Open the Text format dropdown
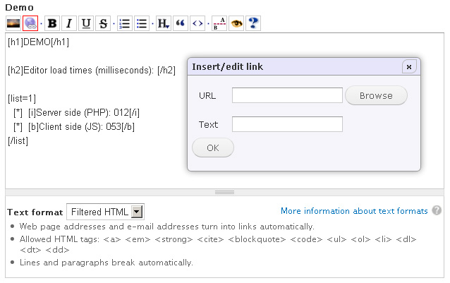 (105, 212)
